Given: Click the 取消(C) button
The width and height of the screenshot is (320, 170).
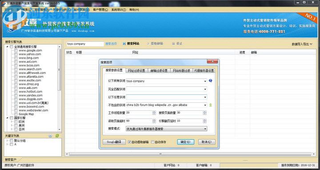Looking at the screenshot, I should [207, 142].
